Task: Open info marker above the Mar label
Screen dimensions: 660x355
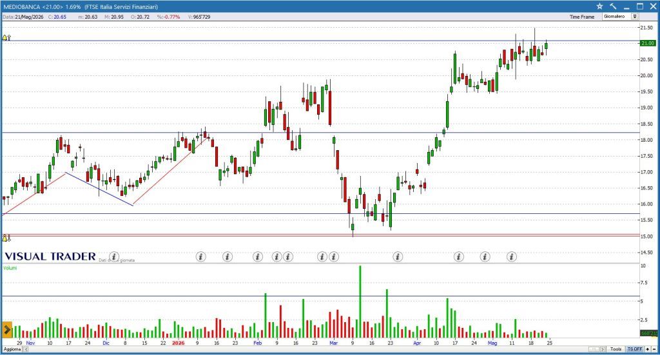Action: click(334, 256)
